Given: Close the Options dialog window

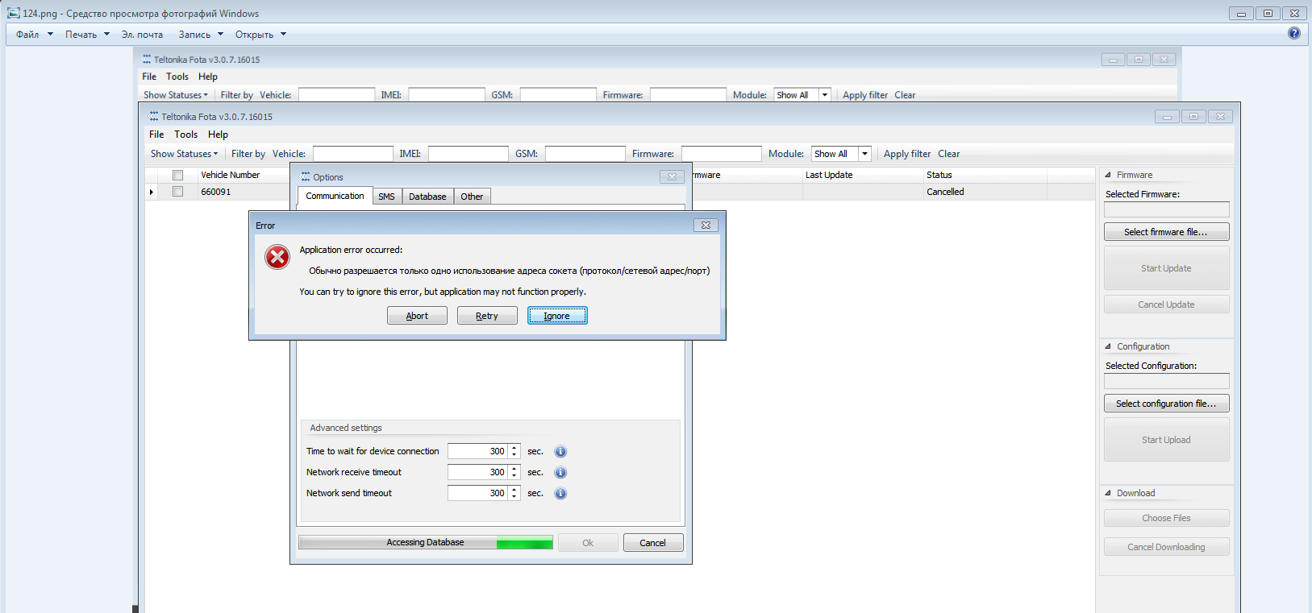Looking at the screenshot, I should coord(672,177).
